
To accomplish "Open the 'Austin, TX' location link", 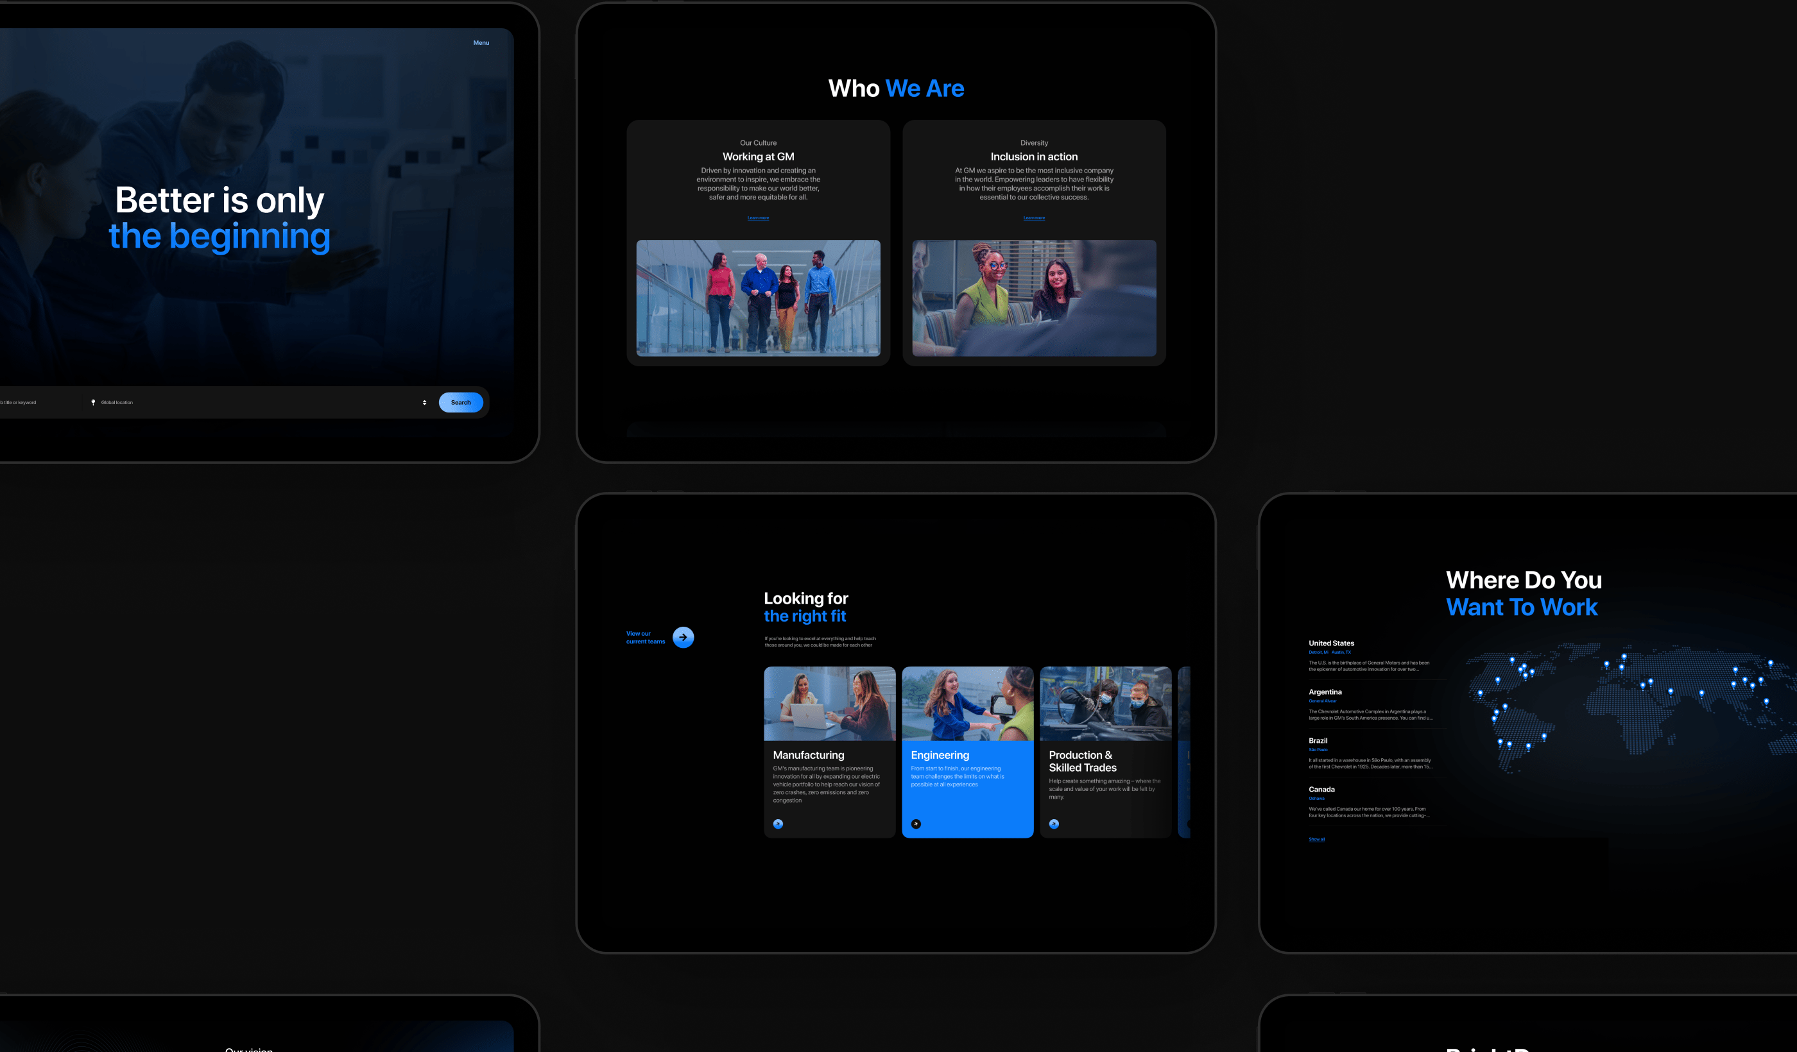I will (x=1341, y=652).
